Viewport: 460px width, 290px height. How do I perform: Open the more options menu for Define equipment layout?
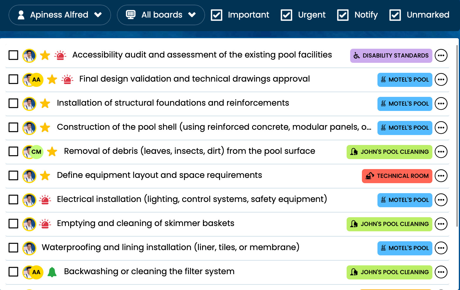[x=441, y=176]
